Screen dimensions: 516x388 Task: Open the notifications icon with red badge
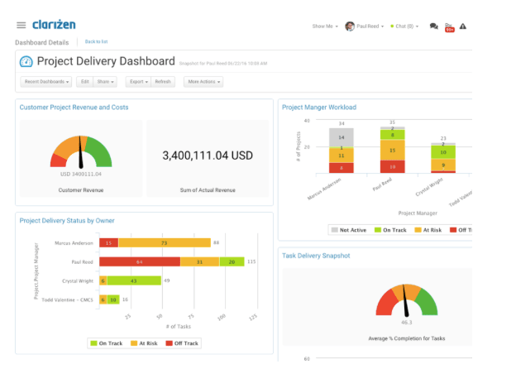(x=449, y=27)
